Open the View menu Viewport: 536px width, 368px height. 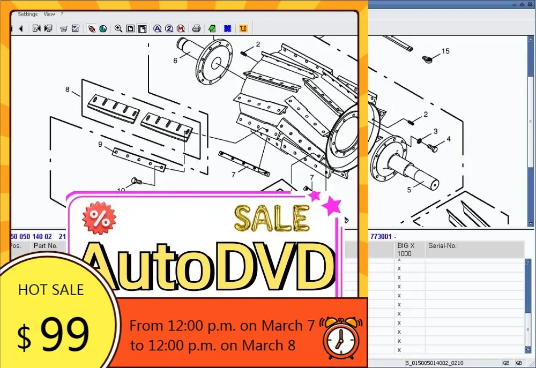[x=49, y=14]
